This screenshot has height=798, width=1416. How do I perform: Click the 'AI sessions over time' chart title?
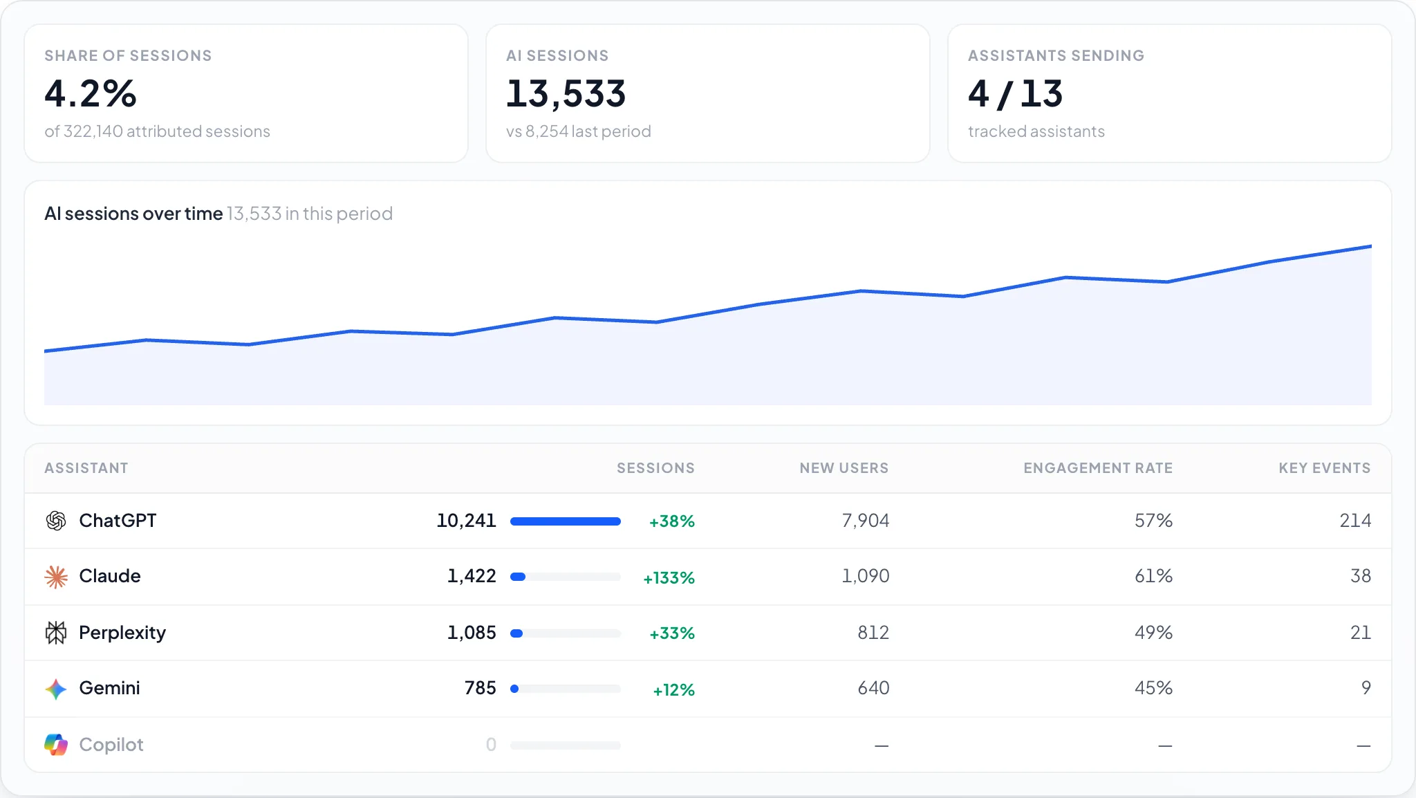click(133, 214)
